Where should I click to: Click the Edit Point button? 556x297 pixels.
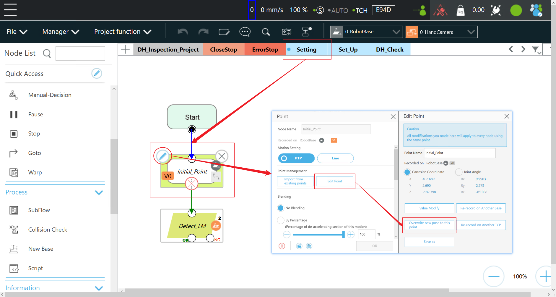[x=335, y=181]
